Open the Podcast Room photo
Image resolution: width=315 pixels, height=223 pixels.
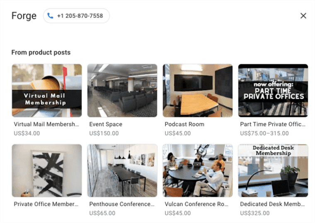[198, 91]
